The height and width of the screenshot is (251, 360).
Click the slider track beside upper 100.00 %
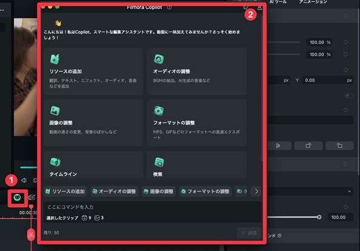[284, 42]
